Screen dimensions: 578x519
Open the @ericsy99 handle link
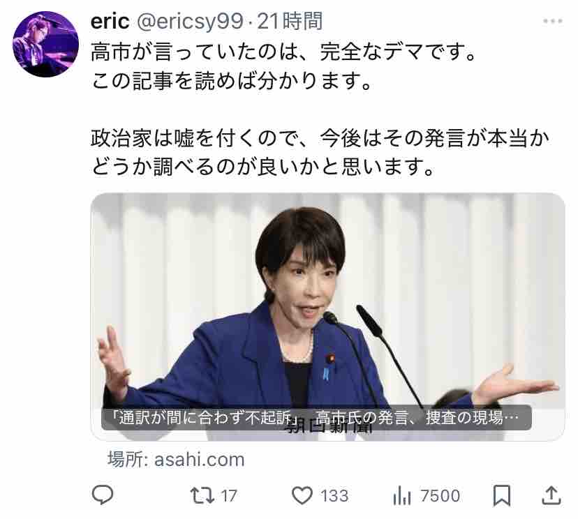coord(190,22)
